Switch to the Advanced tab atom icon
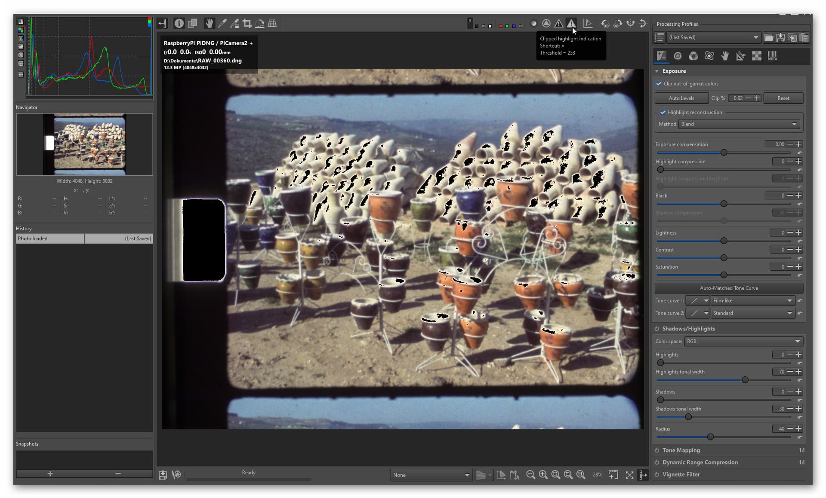The width and height of the screenshot is (826, 498). 709,56
